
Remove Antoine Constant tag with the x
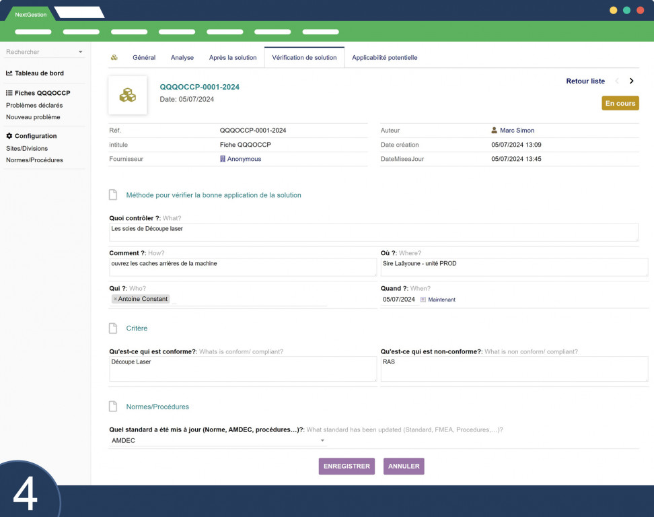(116, 299)
